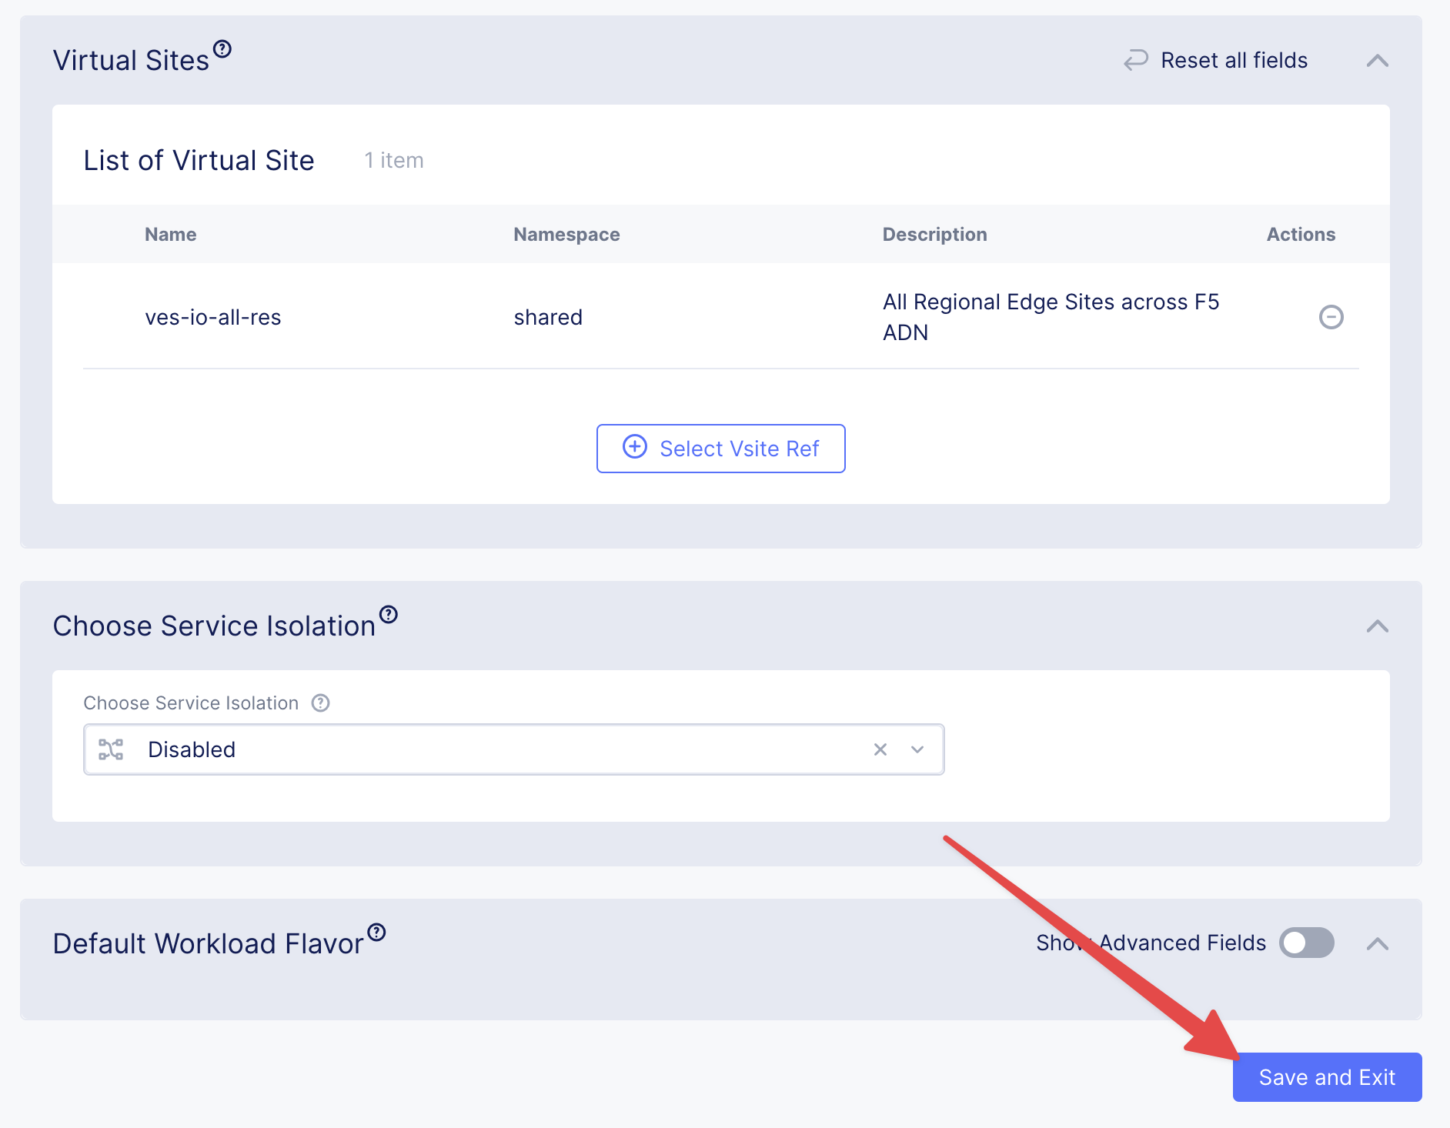Toggle Show Advanced Fields switch
1450x1128 pixels.
pos(1306,943)
